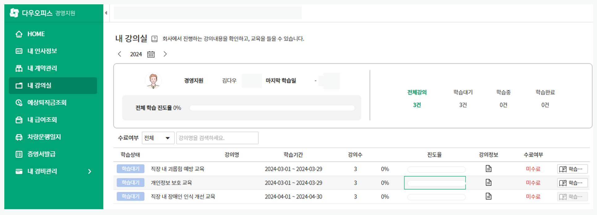Go to next year with right chevron
The image size is (597, 215).
pyautogui.click(x=165, y=54)
